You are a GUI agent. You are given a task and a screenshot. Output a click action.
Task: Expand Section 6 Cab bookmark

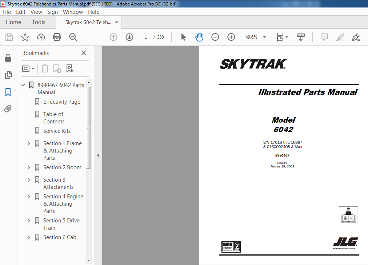[x=29, y=237]
